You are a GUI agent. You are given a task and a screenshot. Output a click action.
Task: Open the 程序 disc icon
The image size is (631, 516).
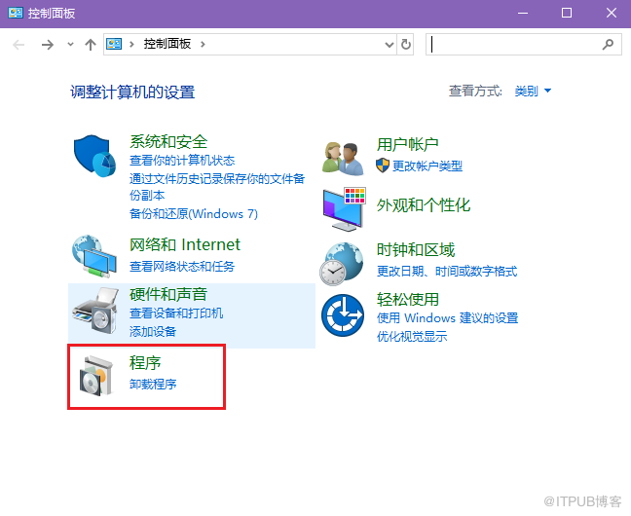tap(95, 376)
